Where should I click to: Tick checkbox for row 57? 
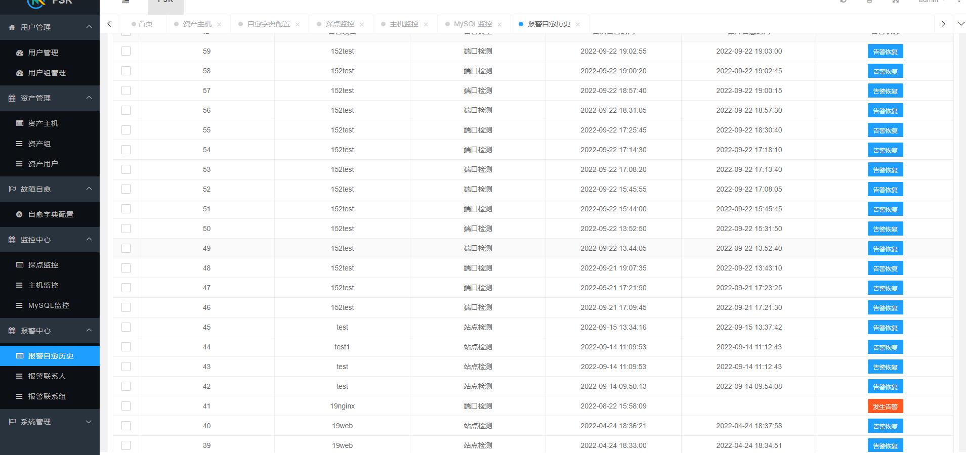point(126,90)
